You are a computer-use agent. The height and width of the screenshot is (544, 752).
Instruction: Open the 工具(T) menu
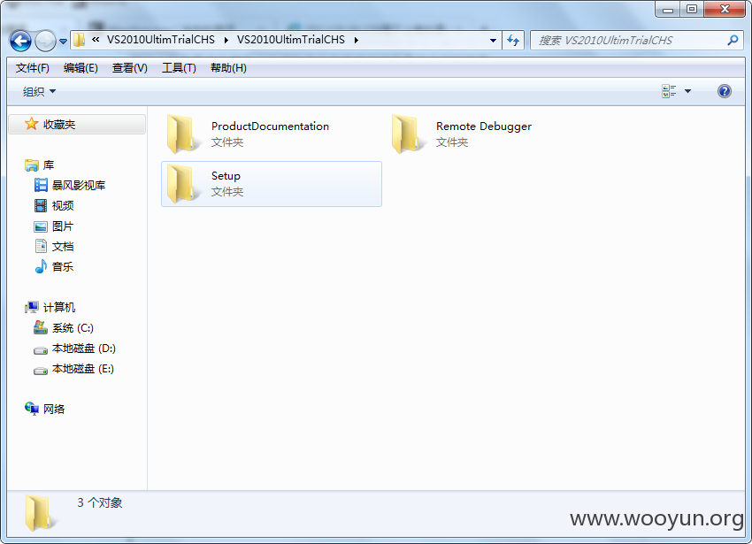179,68
